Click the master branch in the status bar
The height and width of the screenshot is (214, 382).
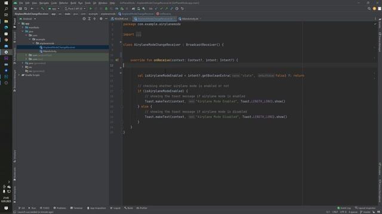(365, 212)
